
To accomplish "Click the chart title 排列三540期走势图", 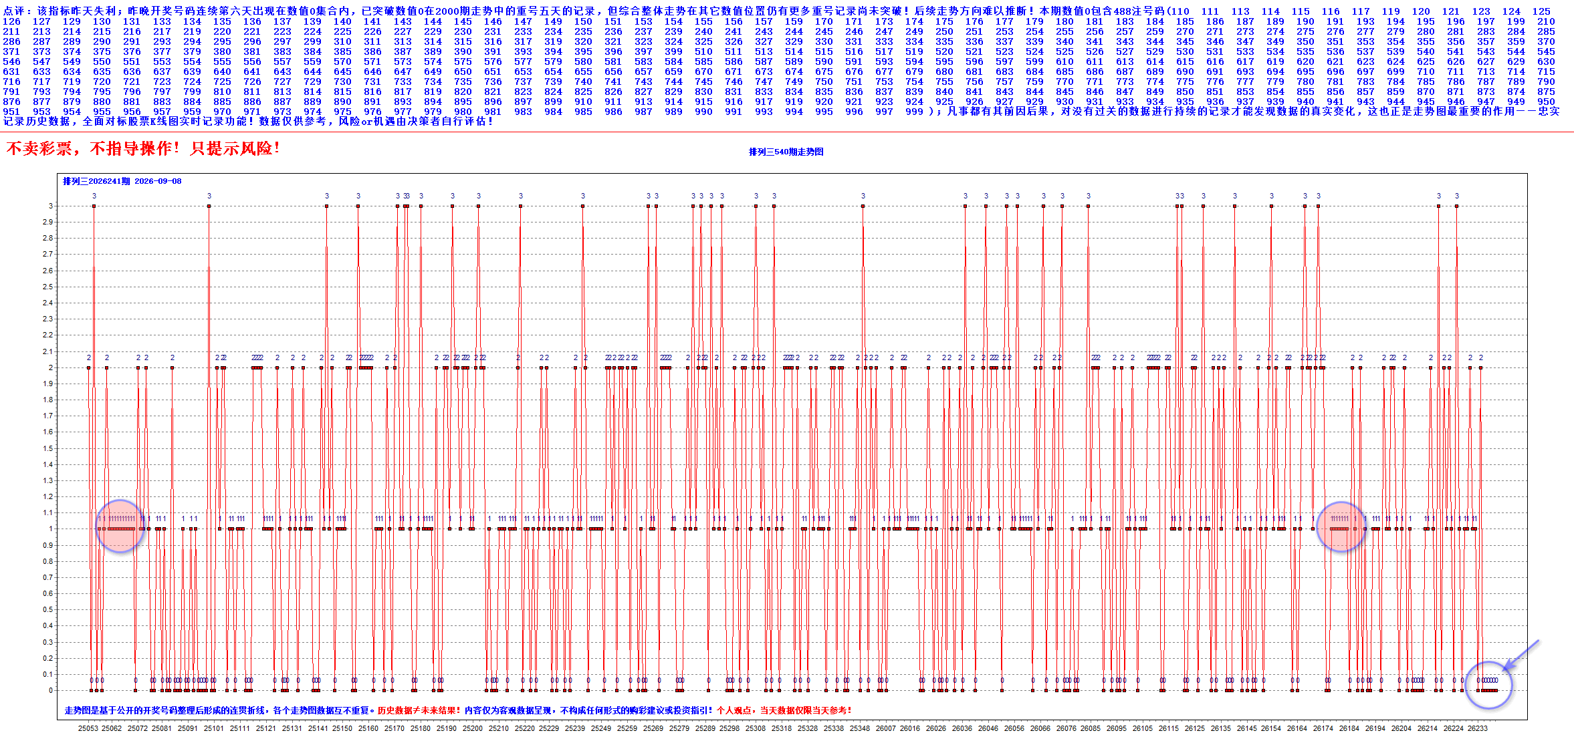I will click(786, 152).
